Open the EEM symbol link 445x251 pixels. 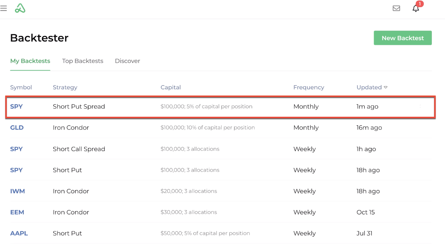[17, 212]
